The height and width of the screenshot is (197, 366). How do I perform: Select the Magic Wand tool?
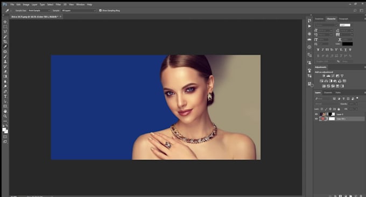click(5, 37)
